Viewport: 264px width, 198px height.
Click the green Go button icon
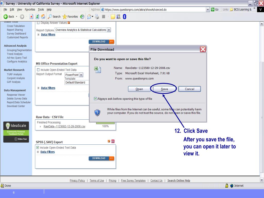[213, 10]
